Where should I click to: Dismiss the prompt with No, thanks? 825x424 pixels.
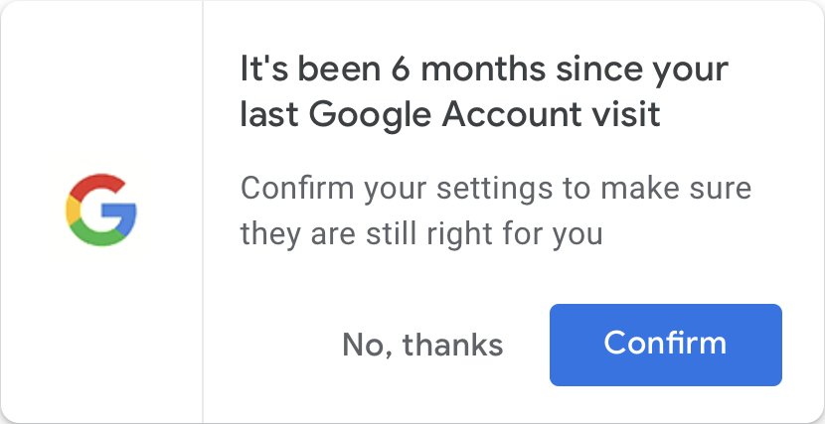[422, 345]
